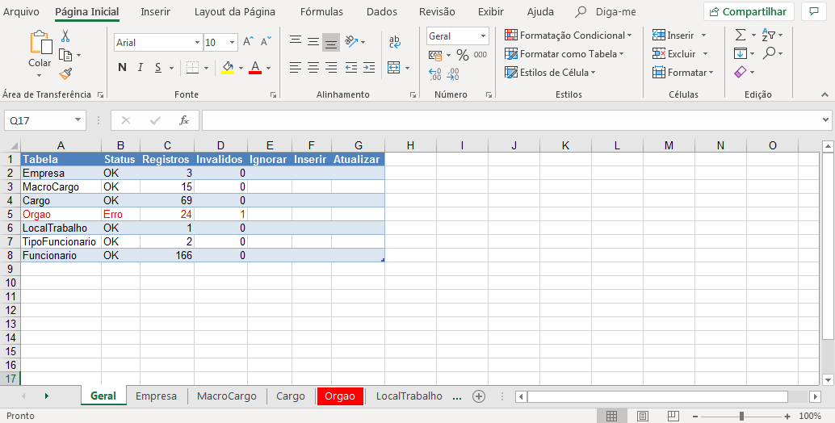Apply percent style to cell
Image resolution: width=835 pixels, height=423 pixels.
[x=463, y=55]
